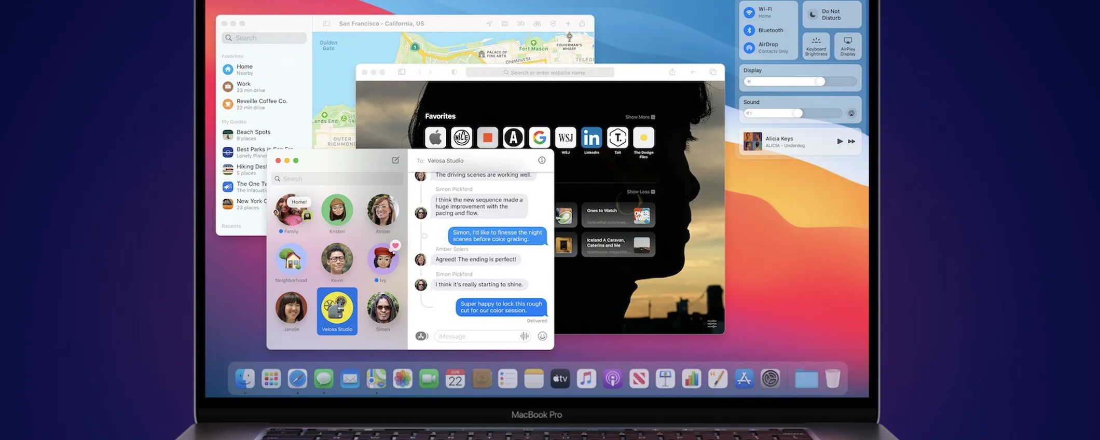Image resolution: width=1100 pixels, height=440 pixels.
Task: Open Finder from the Dock
Action: pos(245,379)
